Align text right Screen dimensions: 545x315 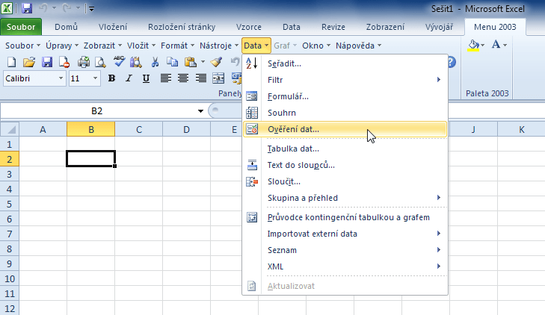point(201,78)
